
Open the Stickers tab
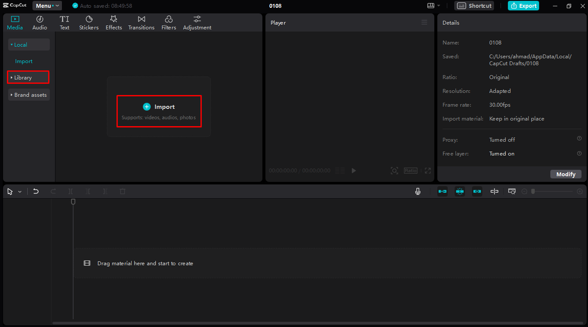tap(89, 23)
